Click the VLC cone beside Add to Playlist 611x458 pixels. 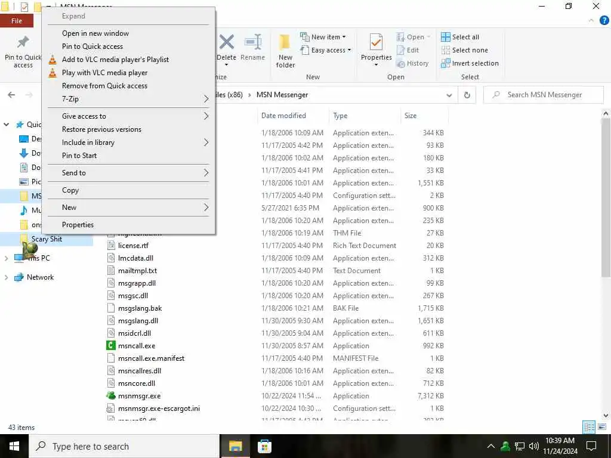53,60
